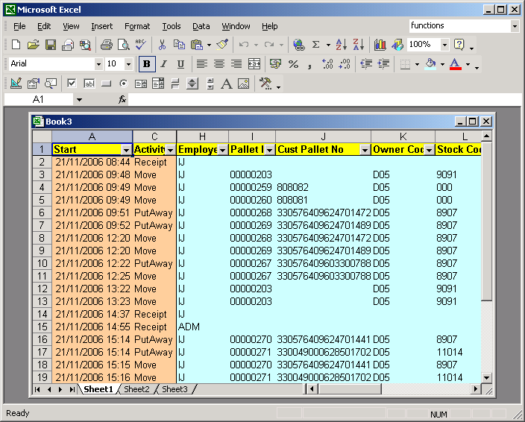This screenshot has width=525, height=422.
Task: Open the font name dropdown
Action: coord(98,64)
